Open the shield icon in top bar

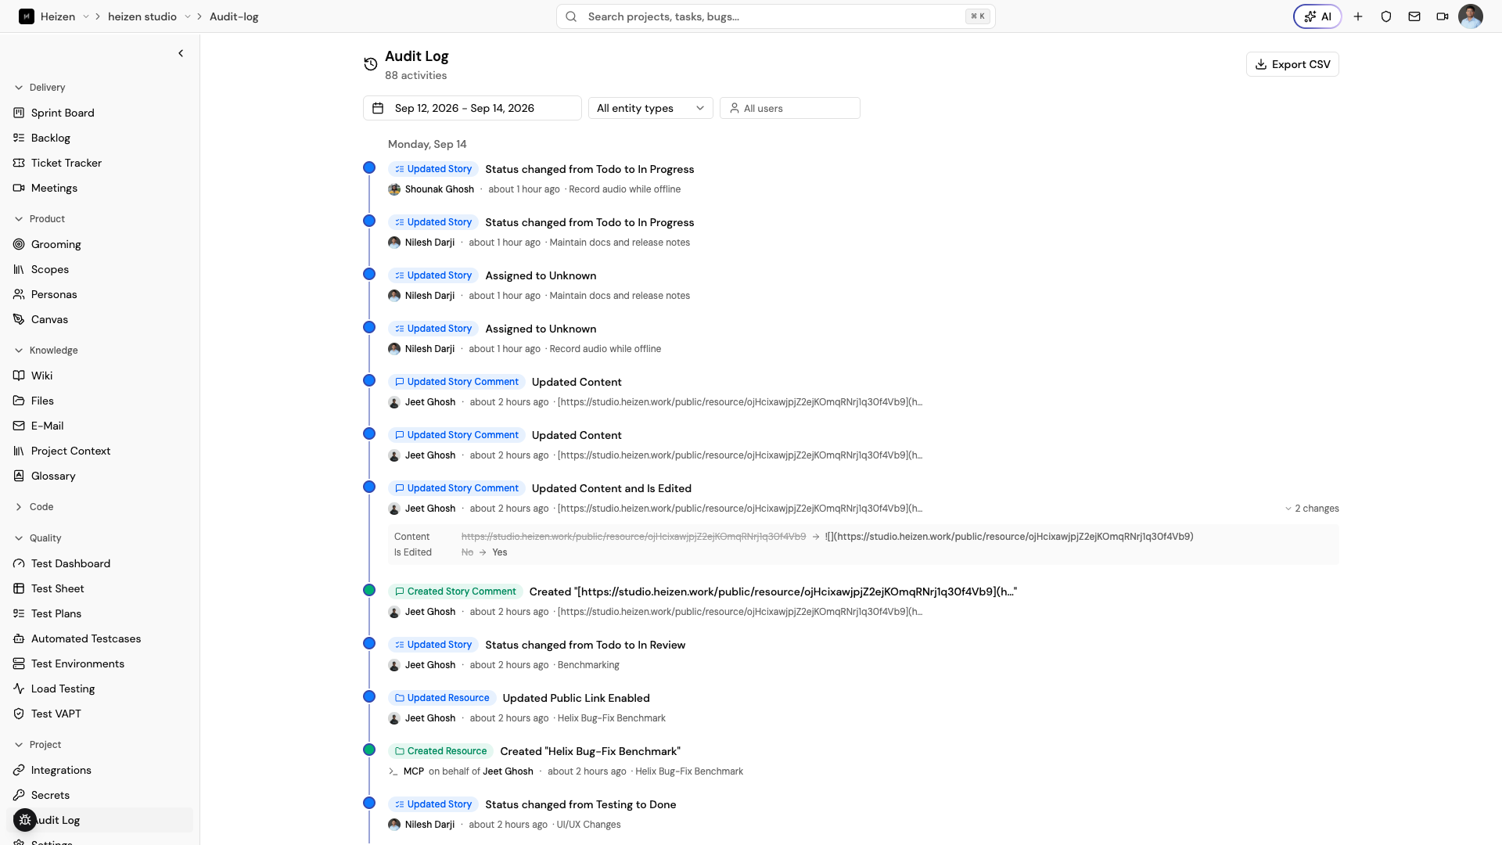tap(1386, 16)
